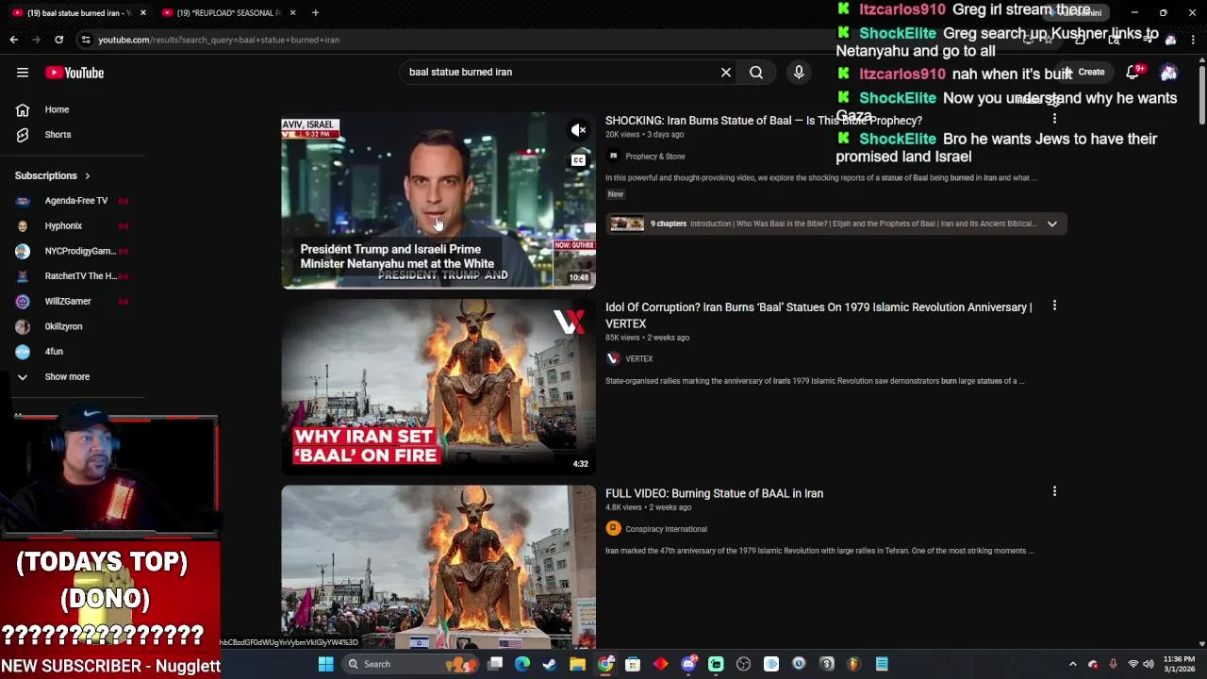Open Microsoft Edge from the taskbar

click(522, 664)
